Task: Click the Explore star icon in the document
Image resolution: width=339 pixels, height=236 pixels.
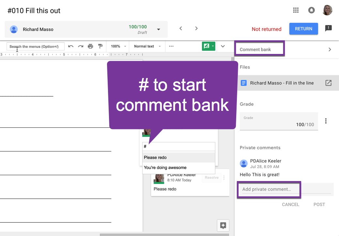Action: 223,225
